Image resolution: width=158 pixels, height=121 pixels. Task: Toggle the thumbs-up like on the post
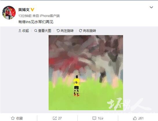click(138, 118)
